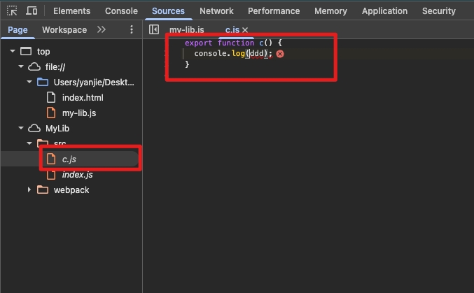Image resolution: width=474 pixels, height=293 pixels.
Task: Switch to the my-lib.js editor tab
Action: pos(187,30)
